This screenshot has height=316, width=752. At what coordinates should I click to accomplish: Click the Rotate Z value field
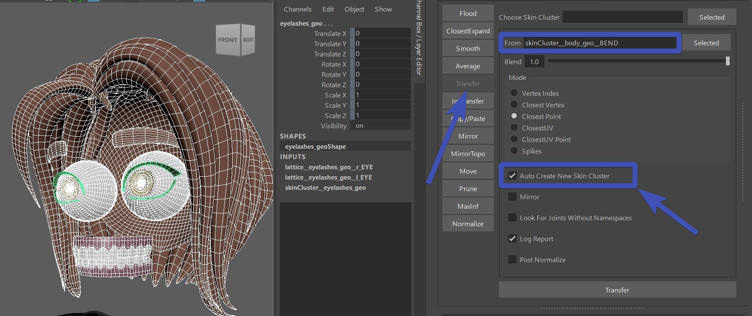382,84
